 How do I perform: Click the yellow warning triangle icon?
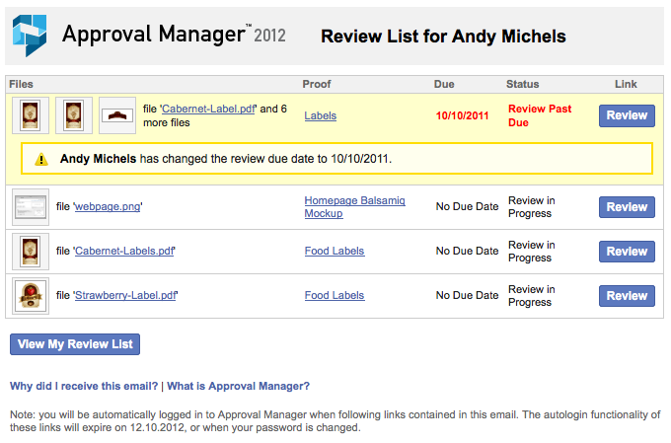click(x=41, y=159)
